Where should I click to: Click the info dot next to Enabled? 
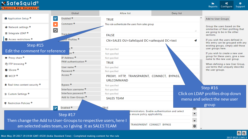[x=72, y=18]
